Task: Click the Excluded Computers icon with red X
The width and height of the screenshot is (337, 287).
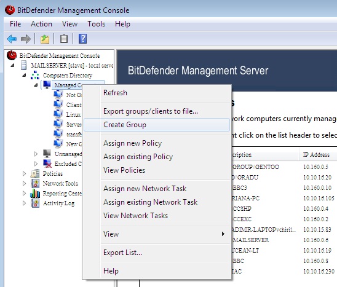Action: point(47,163)
